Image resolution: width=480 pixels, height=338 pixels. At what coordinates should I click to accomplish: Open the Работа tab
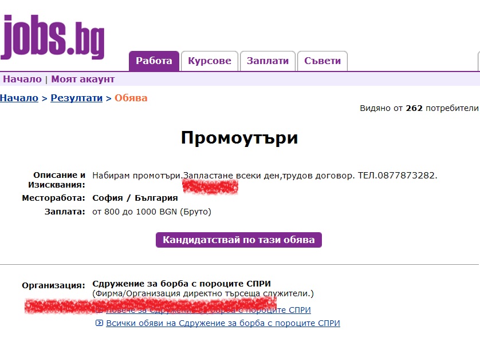point(154,61)
